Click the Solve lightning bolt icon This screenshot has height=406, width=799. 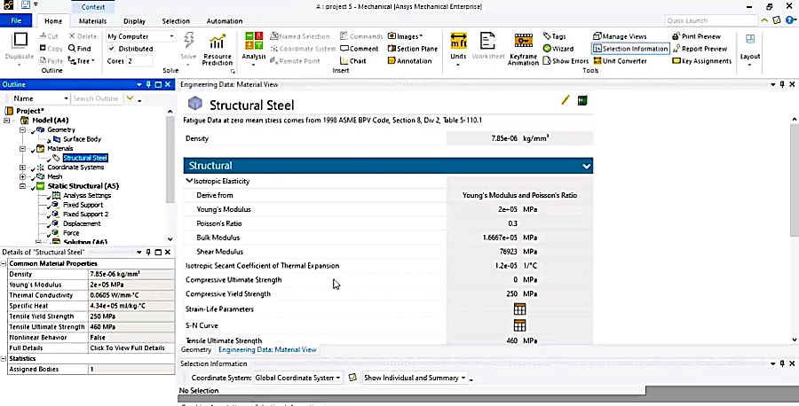(x=188, y=40)
